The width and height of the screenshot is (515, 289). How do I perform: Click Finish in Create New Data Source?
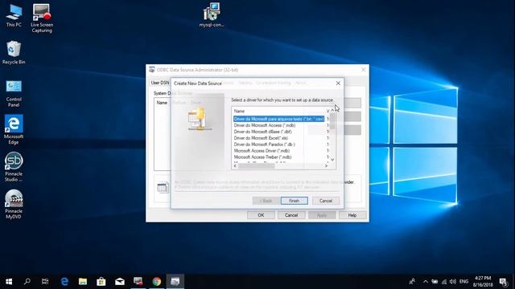tap(295, 201)
